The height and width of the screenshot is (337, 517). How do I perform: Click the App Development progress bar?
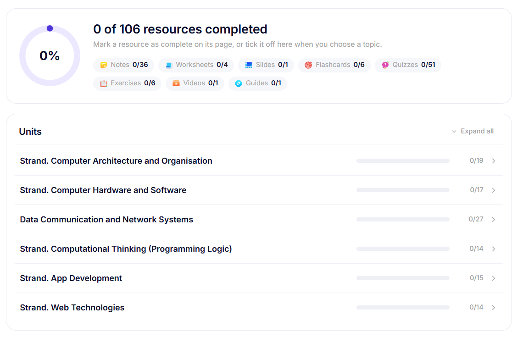click(403, 278)
